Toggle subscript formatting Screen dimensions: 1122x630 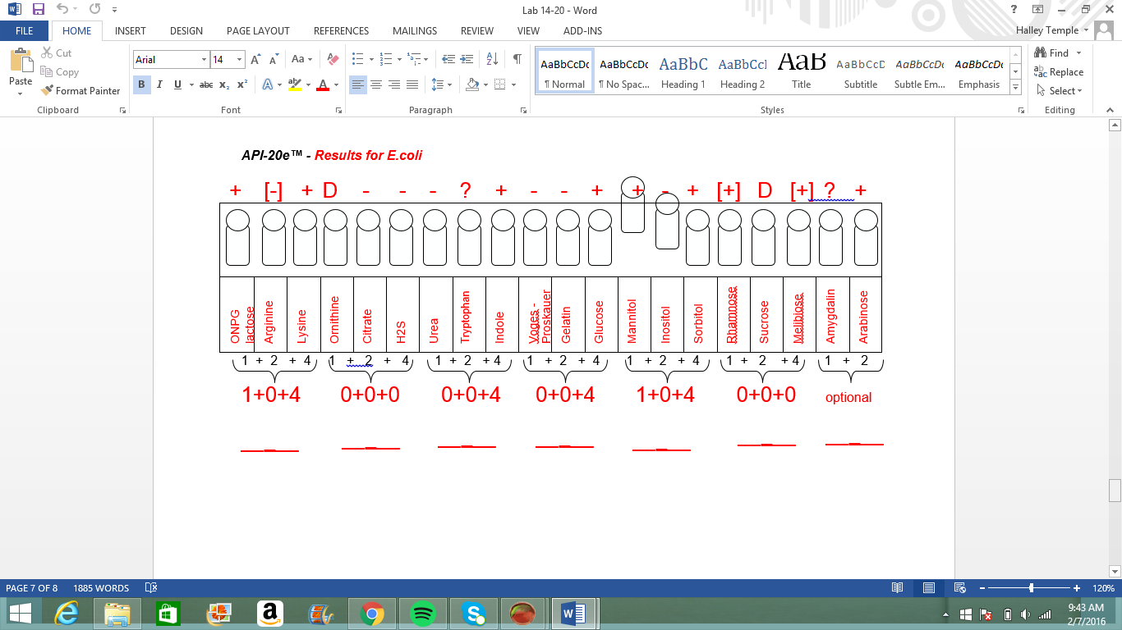tap(224, 84)
